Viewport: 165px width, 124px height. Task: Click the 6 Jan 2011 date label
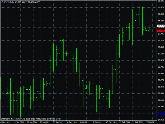click(x=5, y=122)
